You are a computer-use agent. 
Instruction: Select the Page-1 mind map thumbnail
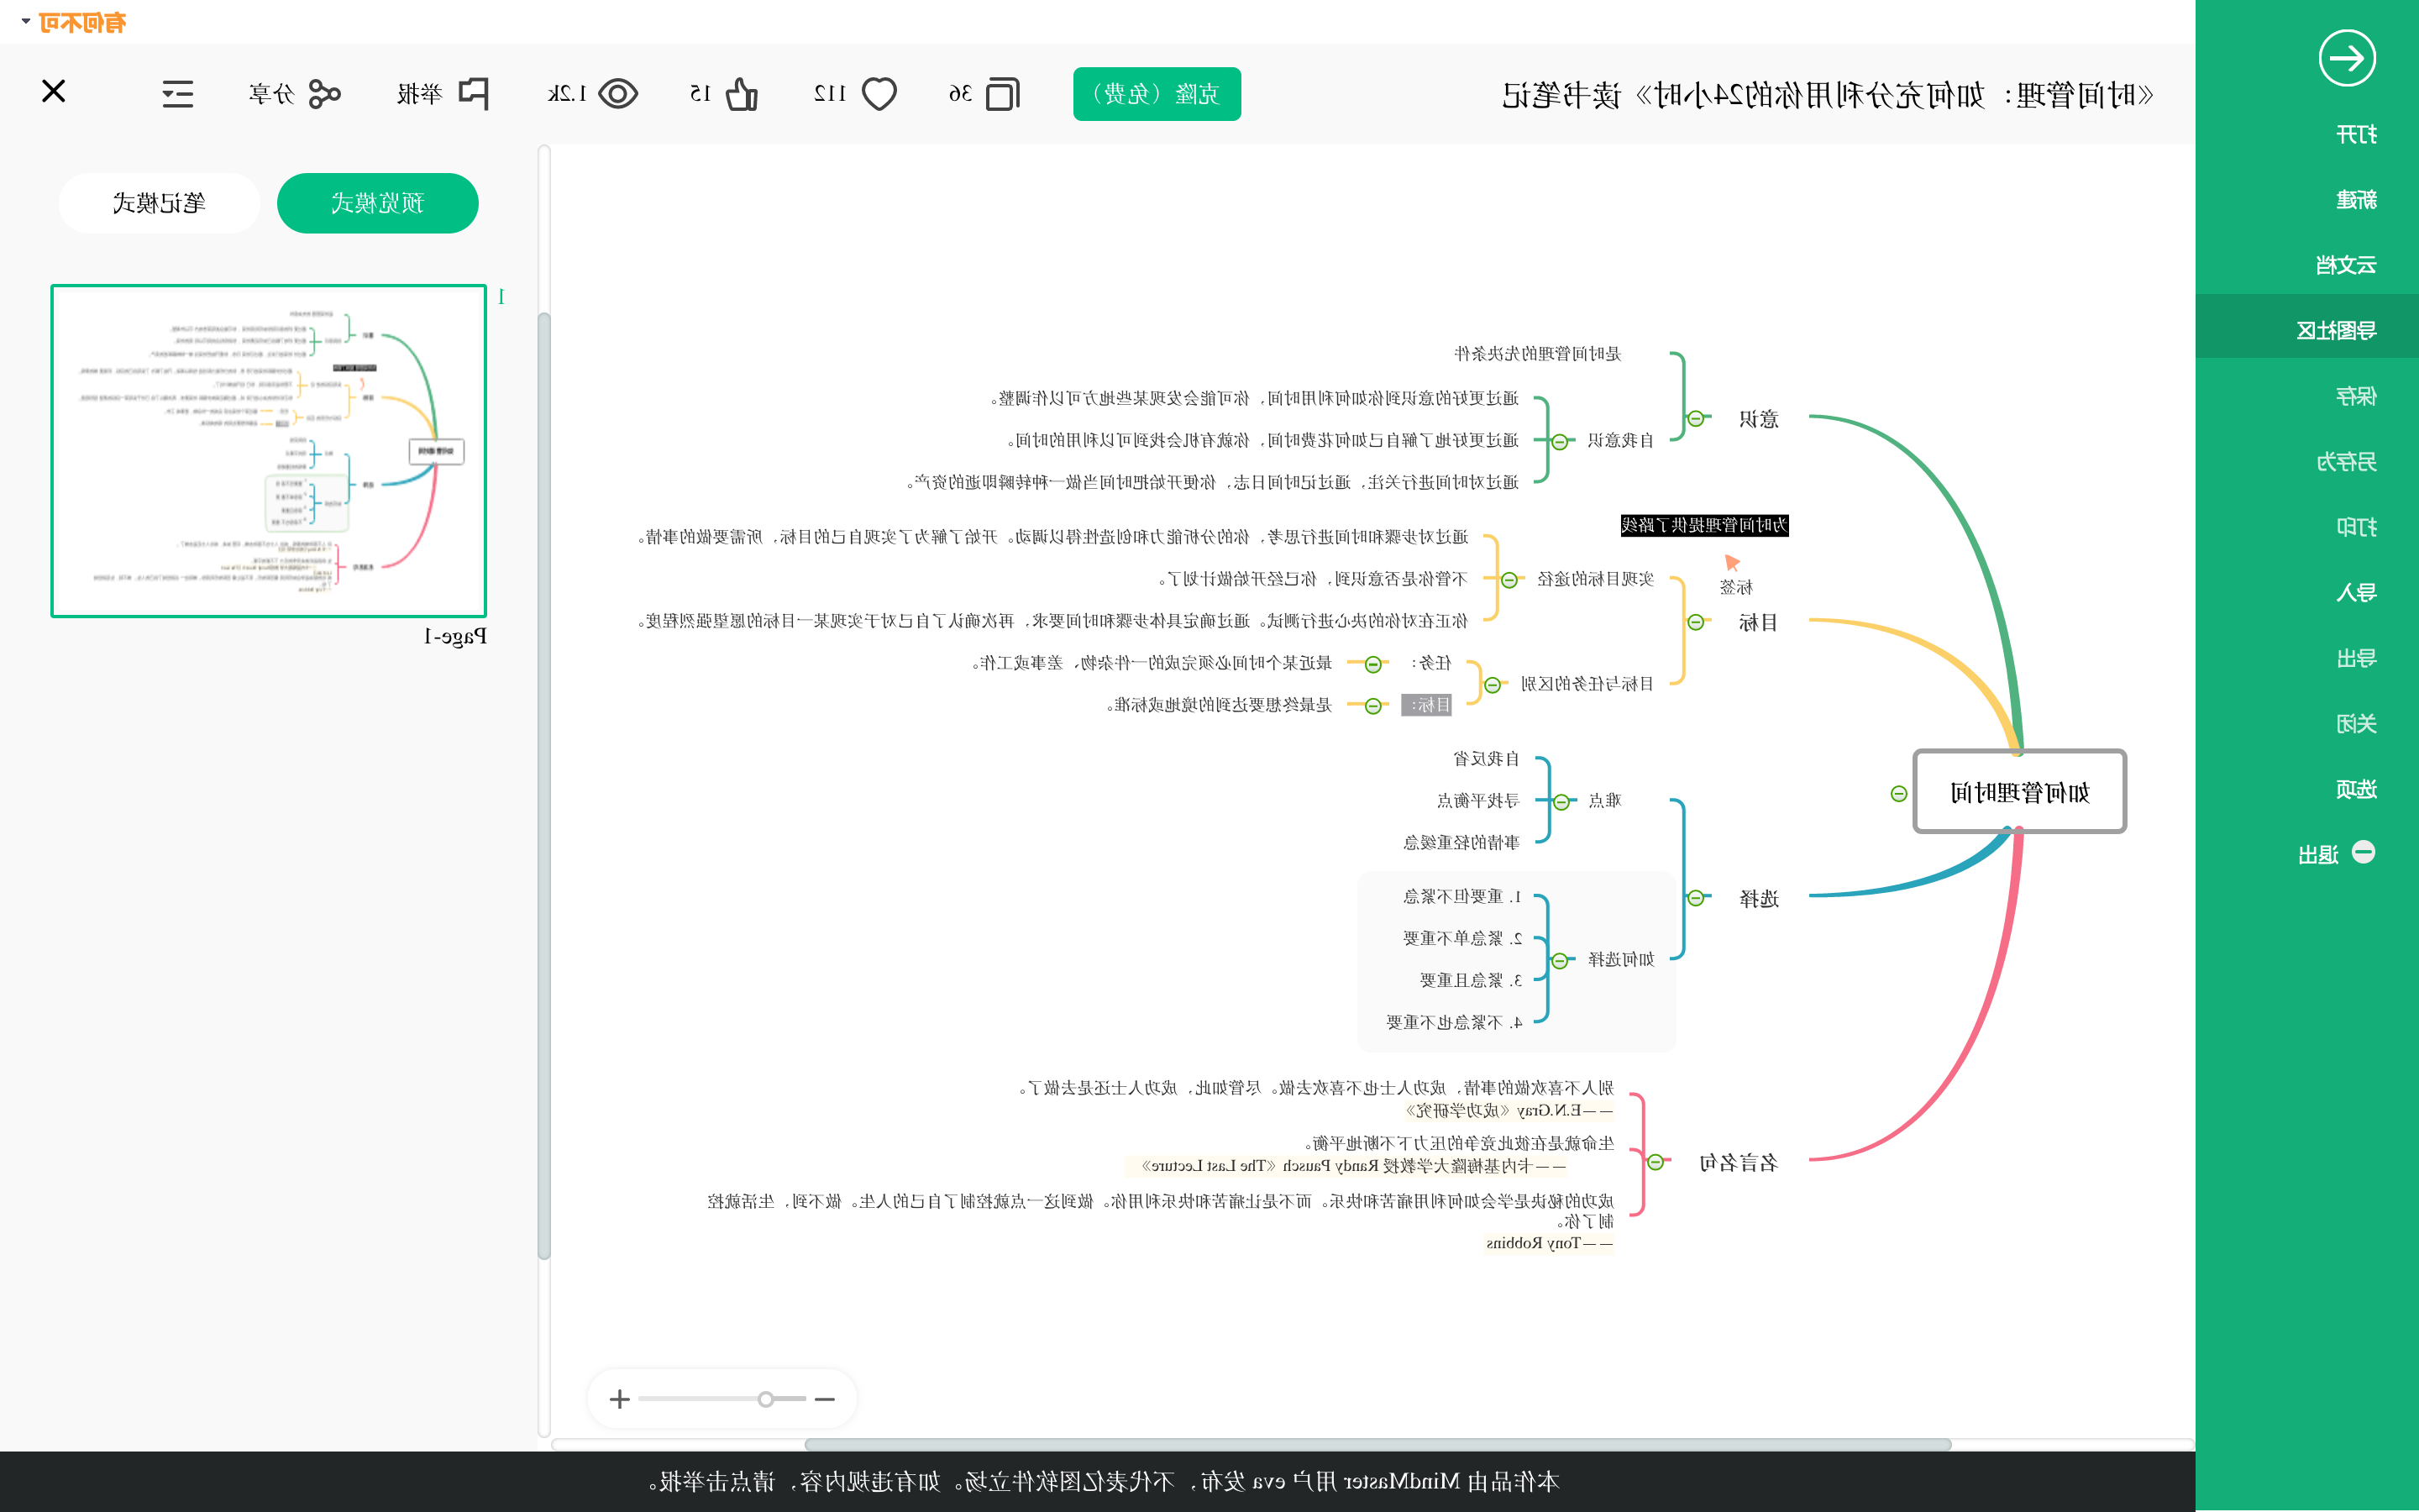click(x=269, y=451)
